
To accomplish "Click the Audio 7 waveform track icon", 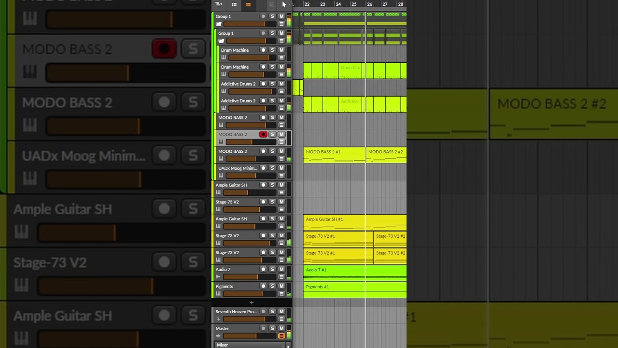I will click(x=218, y=277).
